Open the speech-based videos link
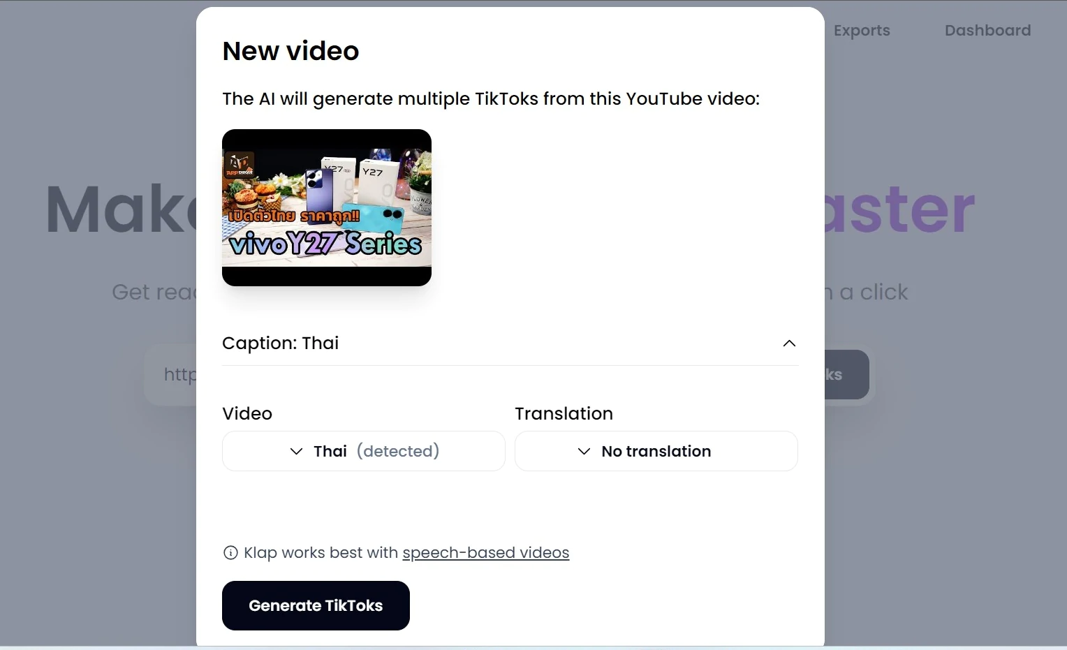Viewport: 1067px width, 650px height. 486,552
